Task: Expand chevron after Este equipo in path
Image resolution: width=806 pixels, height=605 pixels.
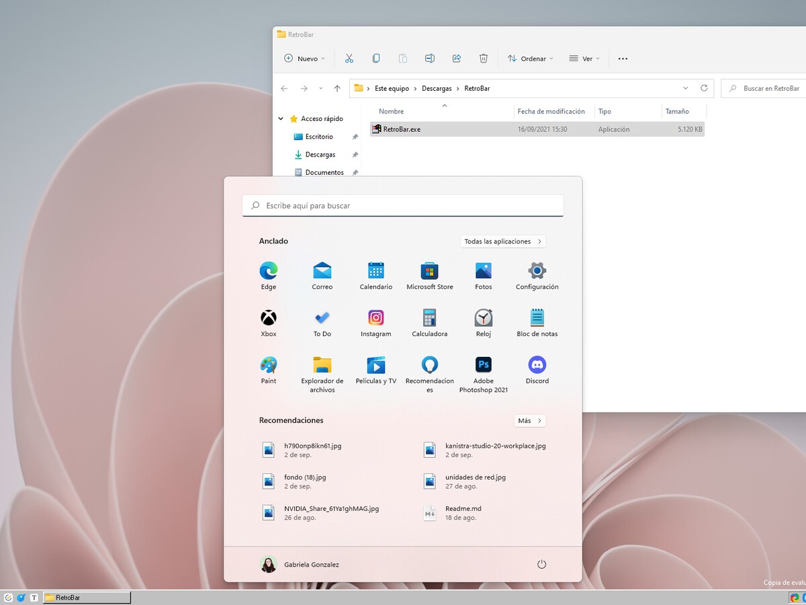Action: pyautogui.click(x=416, y=89)
